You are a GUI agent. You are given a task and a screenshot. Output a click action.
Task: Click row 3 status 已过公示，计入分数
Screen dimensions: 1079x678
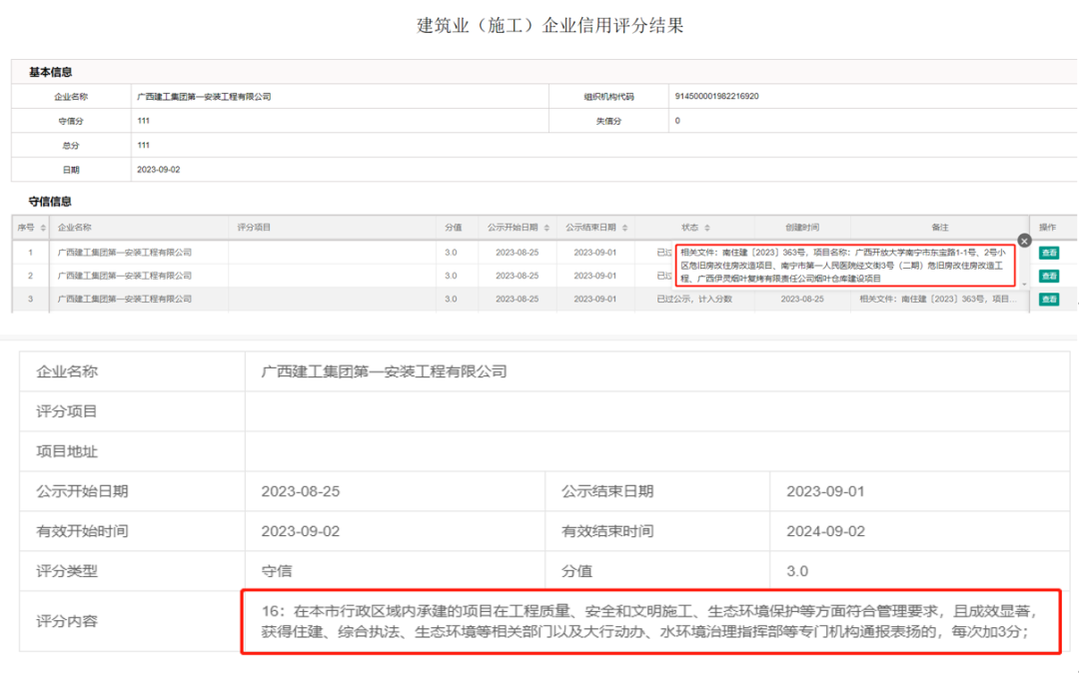(694, 300)
